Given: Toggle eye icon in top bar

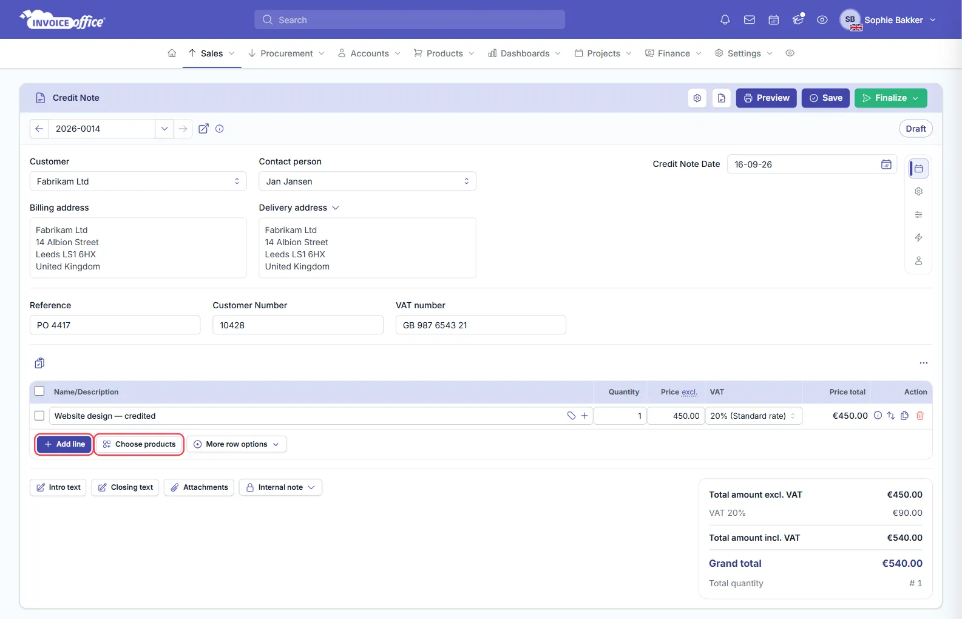Looking at the screenshot, I should (x=822, y=20).
